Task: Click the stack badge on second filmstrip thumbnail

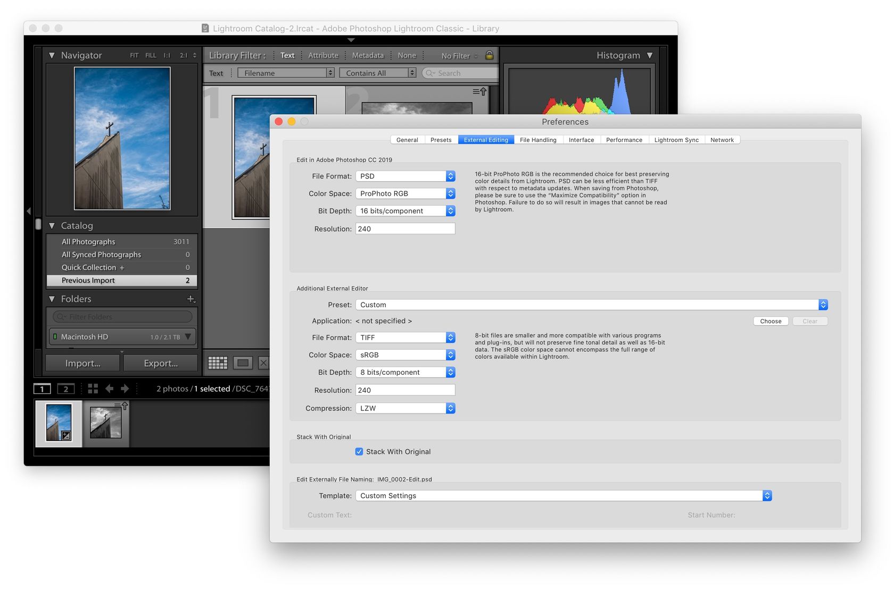Action: tap(121, 406)
